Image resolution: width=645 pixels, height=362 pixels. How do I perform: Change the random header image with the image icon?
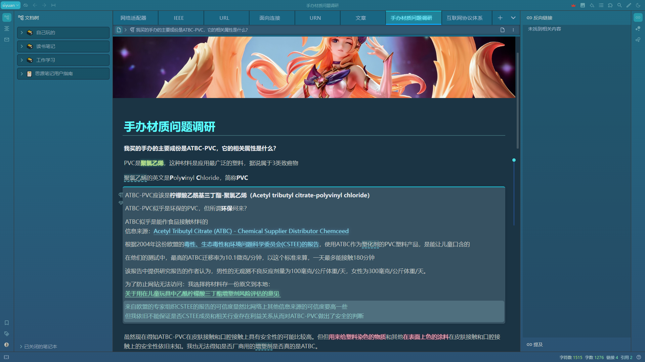(x=583, y=5)
